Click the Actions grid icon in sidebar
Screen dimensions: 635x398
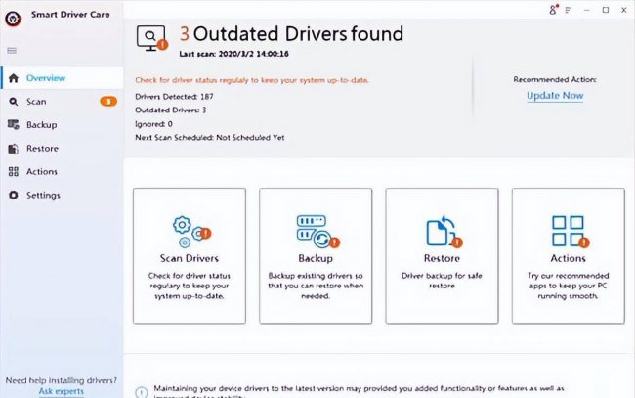tap(14, 171)
